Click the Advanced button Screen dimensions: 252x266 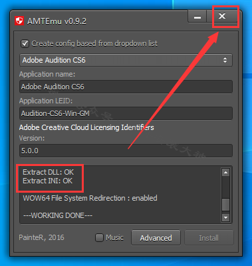point(156,238)
